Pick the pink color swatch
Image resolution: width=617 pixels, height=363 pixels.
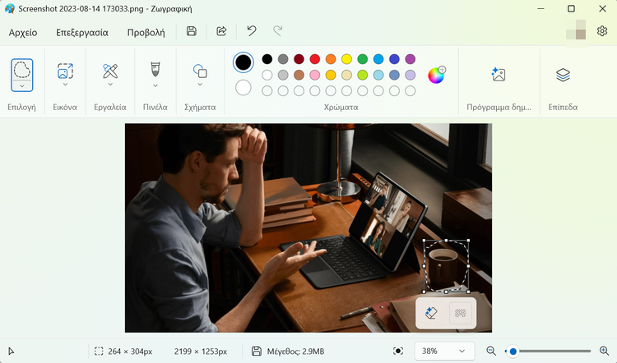[x=315, y=75]
